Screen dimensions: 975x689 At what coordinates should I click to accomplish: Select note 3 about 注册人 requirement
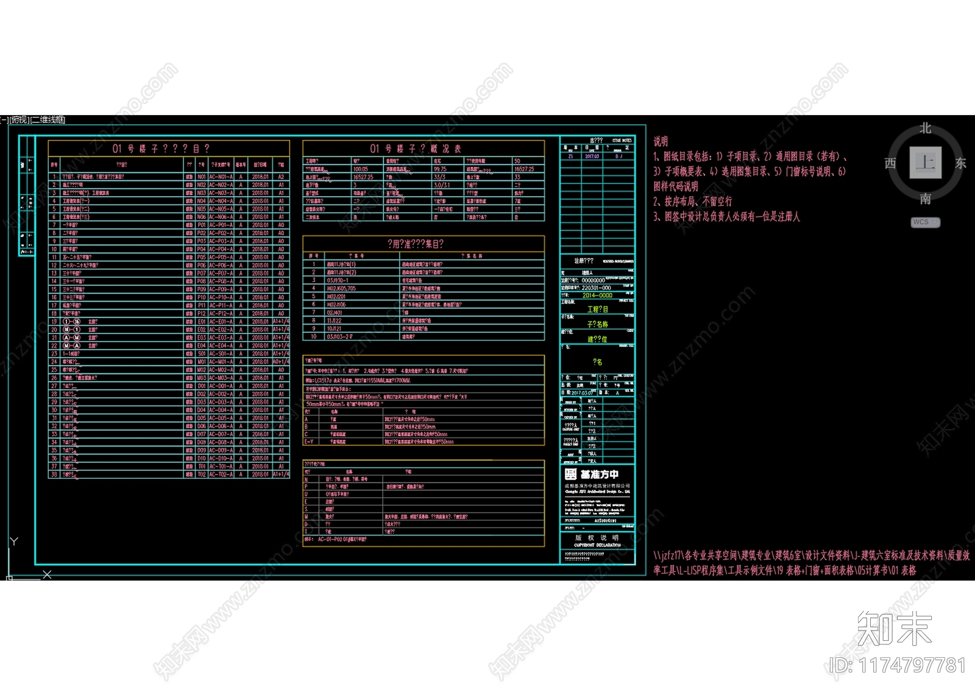(726, 216)
